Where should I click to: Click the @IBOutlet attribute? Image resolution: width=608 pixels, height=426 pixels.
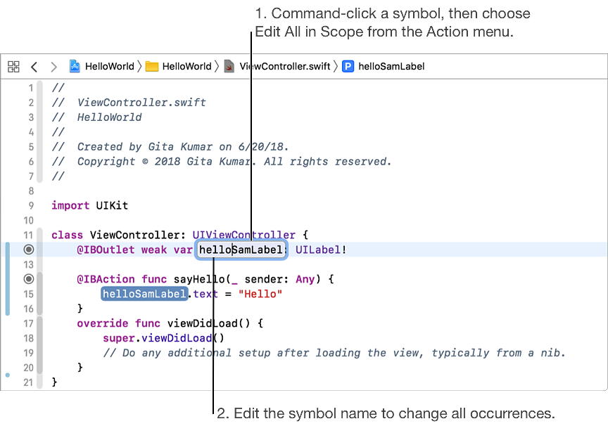click(x=106, y=250)
